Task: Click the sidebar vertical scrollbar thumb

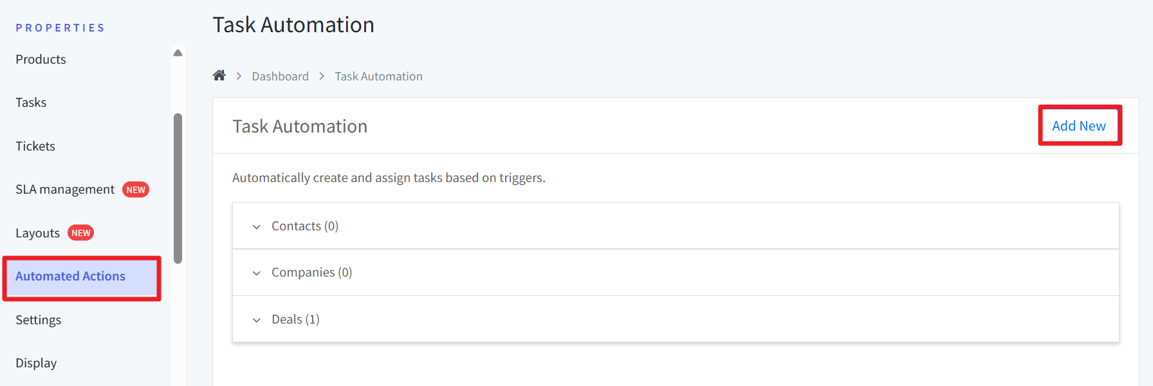Action: pos(178,188)
